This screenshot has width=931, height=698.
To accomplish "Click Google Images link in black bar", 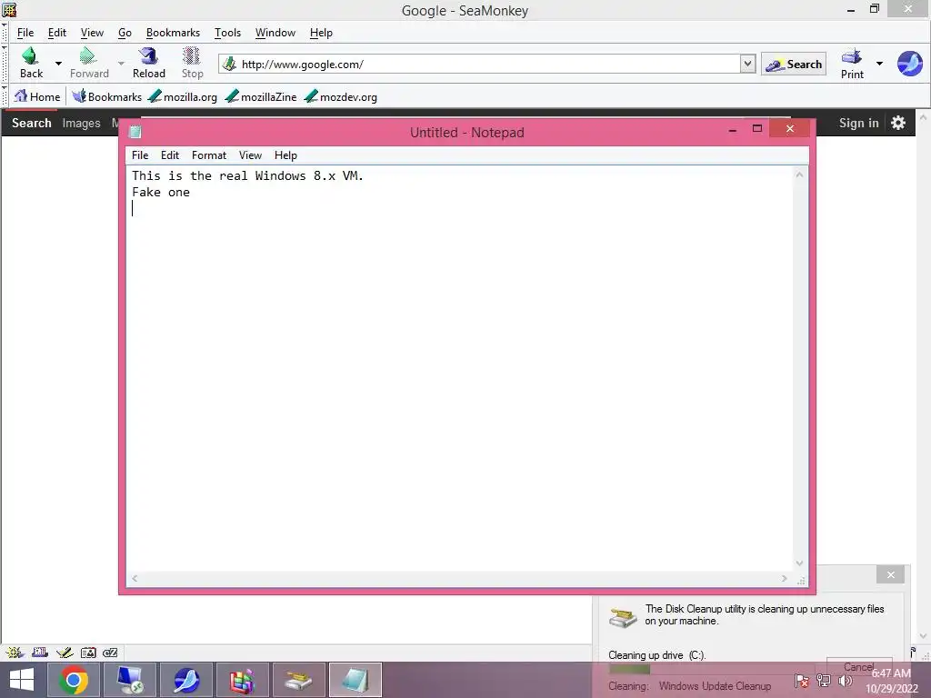I will (81, 123).
